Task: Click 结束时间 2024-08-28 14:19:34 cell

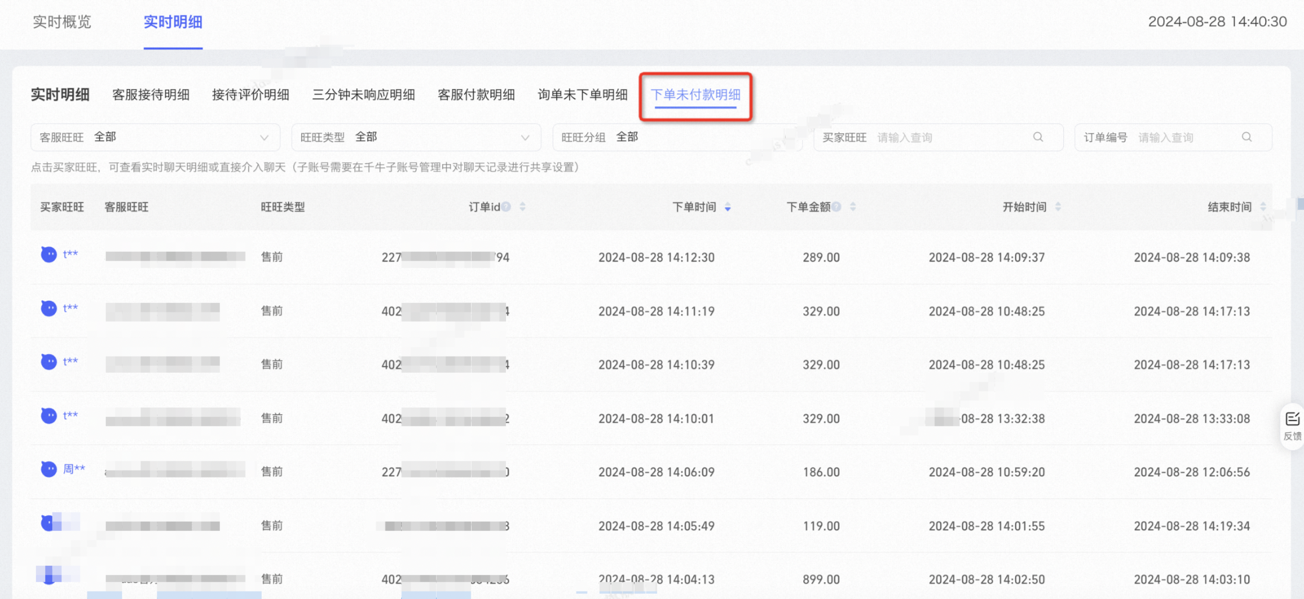Action: click(x=1192, y=526)
